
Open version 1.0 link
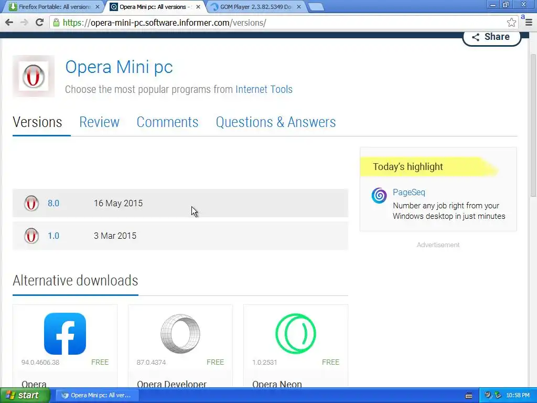point(53,236)
